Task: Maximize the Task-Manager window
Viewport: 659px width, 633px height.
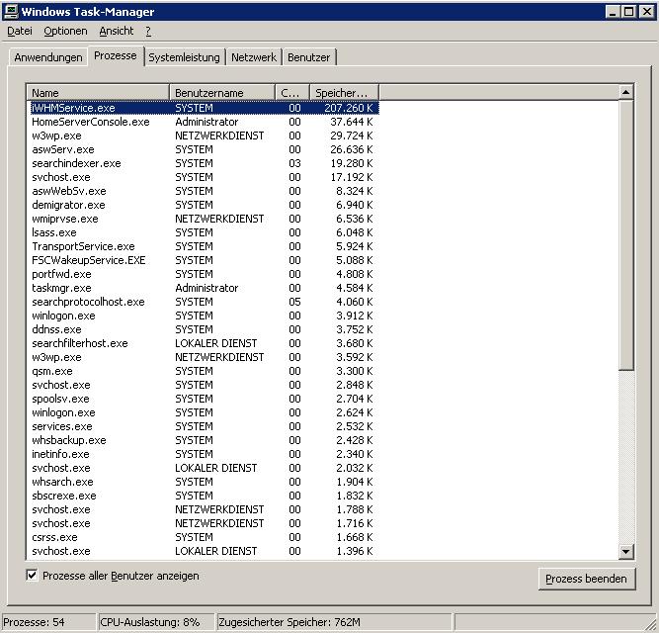Action: point(628,12)
